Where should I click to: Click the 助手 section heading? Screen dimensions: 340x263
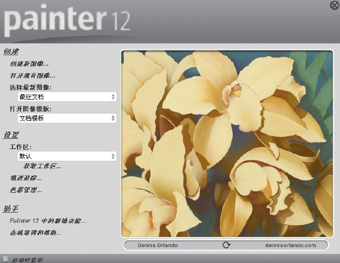pyautogui.click(x=11, y=209)
